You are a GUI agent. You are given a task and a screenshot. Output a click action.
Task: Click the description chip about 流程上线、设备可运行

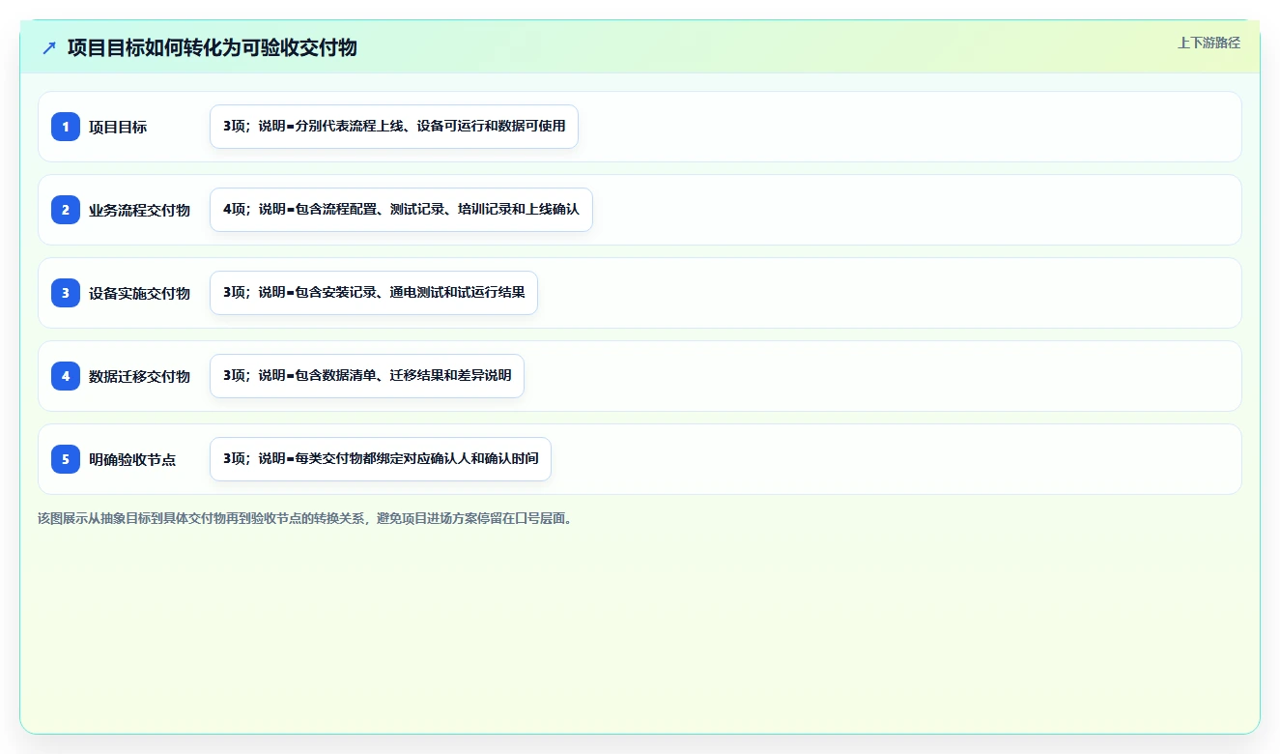(394, 127)
